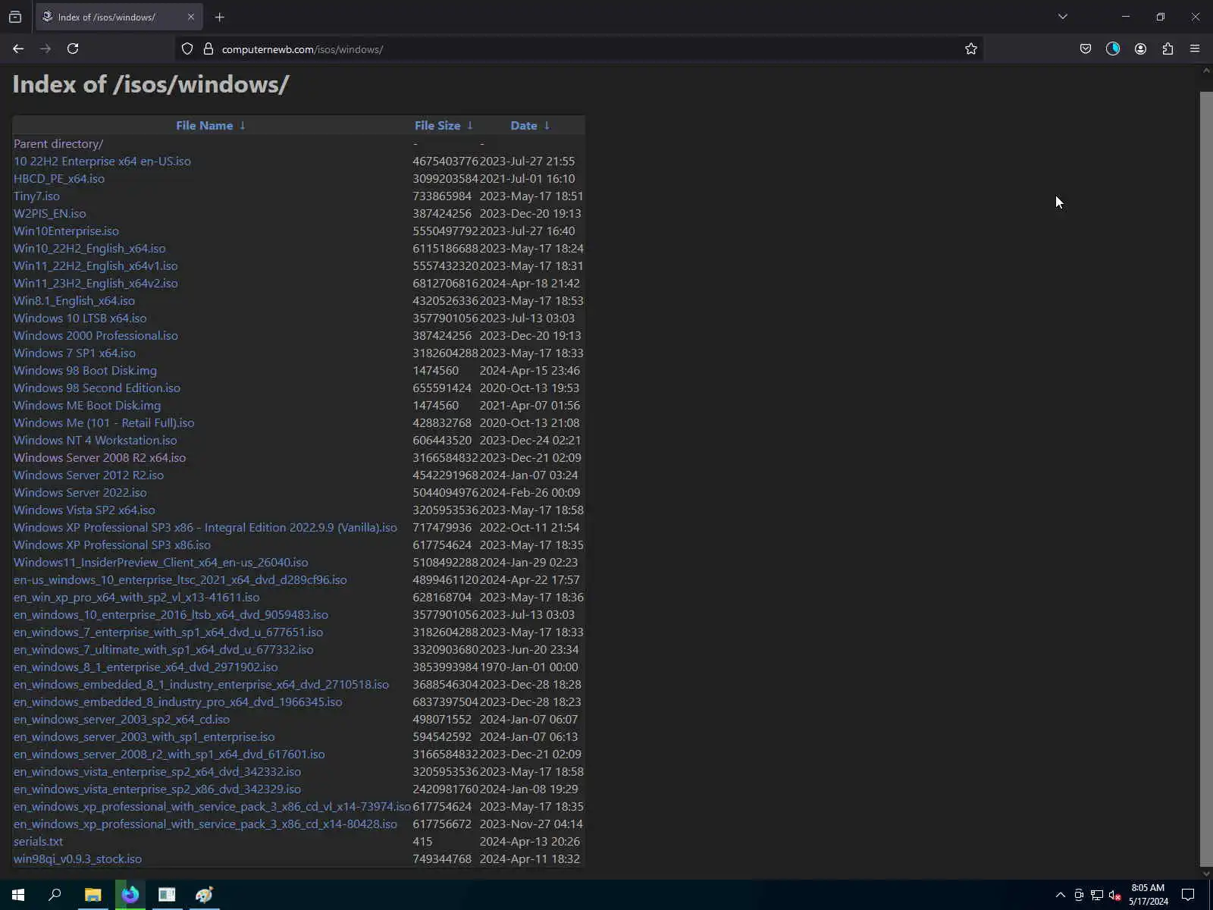Image resolution: width=1213 pixels, height=910 pixels.
Task: Open the Extensions puzzle-piece icon
Action: [1168, 49]
